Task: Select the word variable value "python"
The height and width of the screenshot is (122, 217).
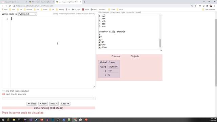Action: click(x=113, y=67)
